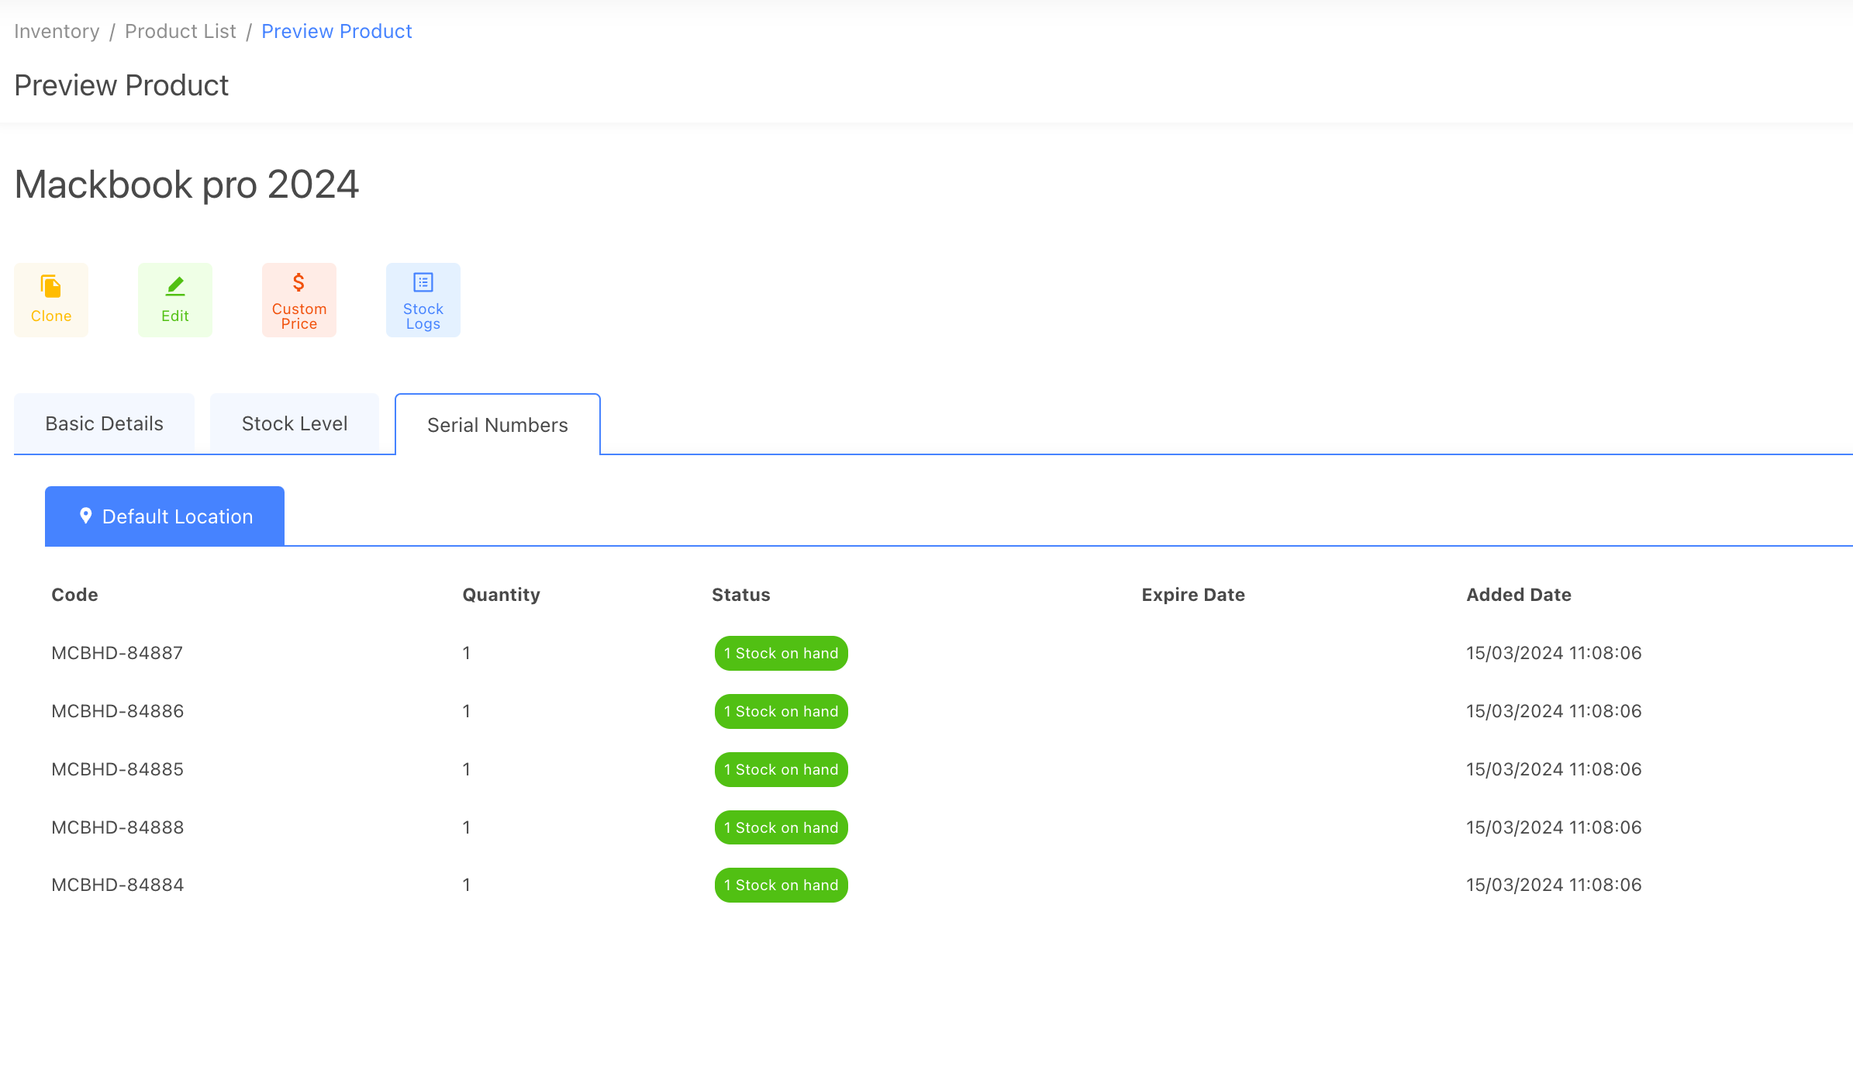The width and height of the screenshot is (1853, 1067).
Task: Select the Serial Numbers tab
Action: click(498, 425)
